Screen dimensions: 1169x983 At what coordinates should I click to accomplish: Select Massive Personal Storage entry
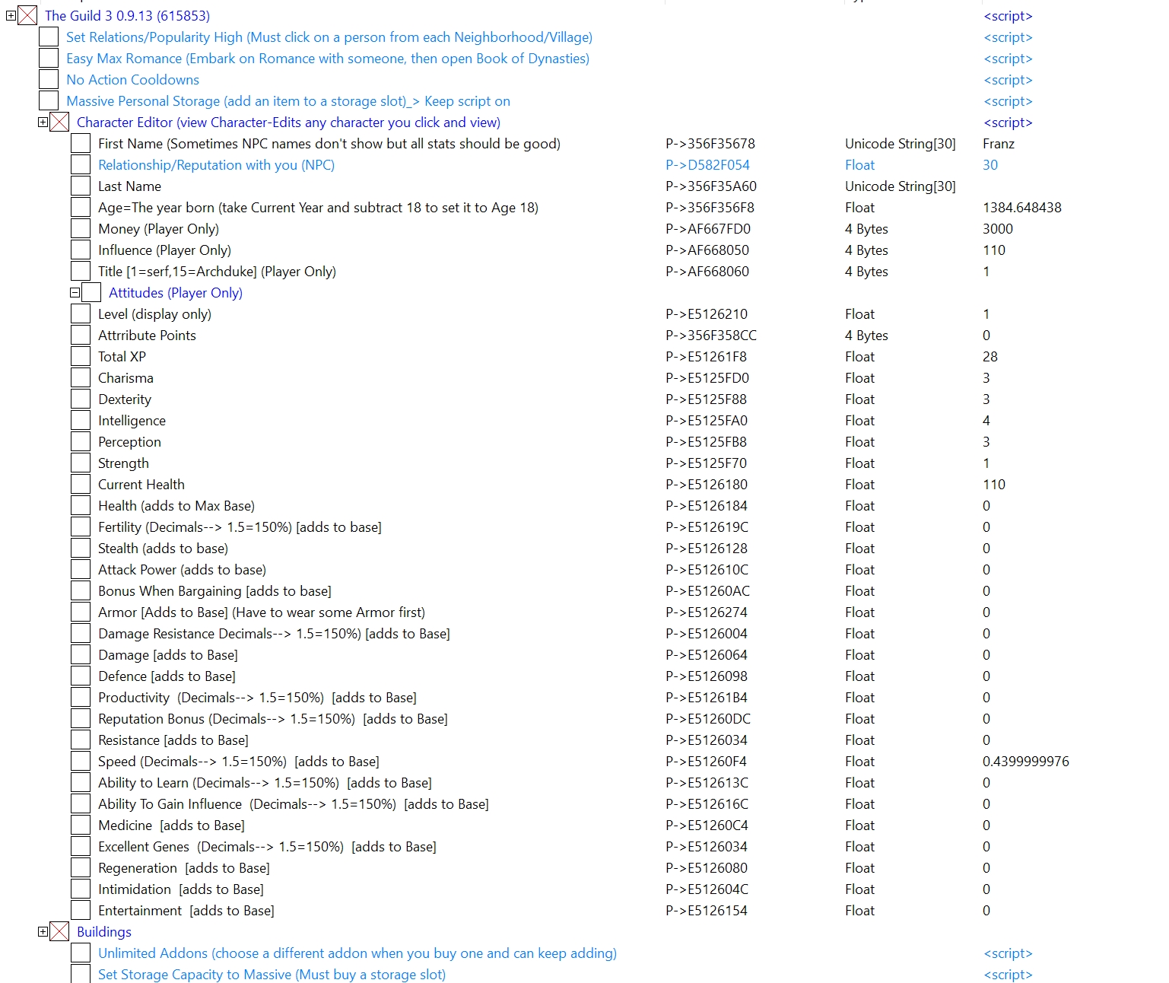288,100
